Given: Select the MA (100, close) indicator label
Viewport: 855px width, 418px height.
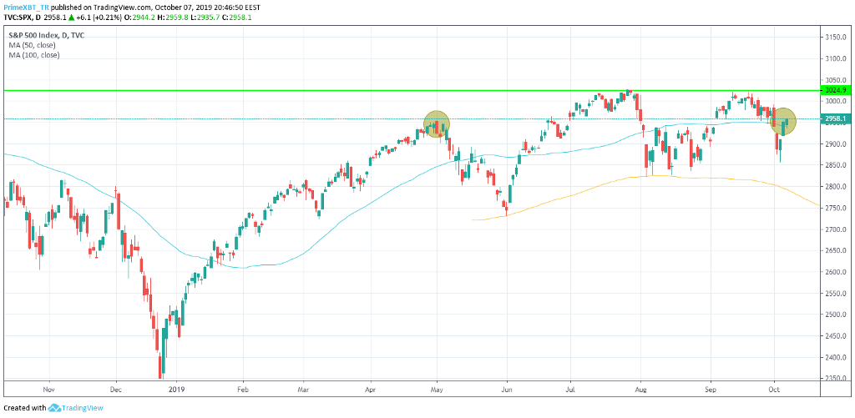Looking at the screenshot, I should (x=38, y=55).
